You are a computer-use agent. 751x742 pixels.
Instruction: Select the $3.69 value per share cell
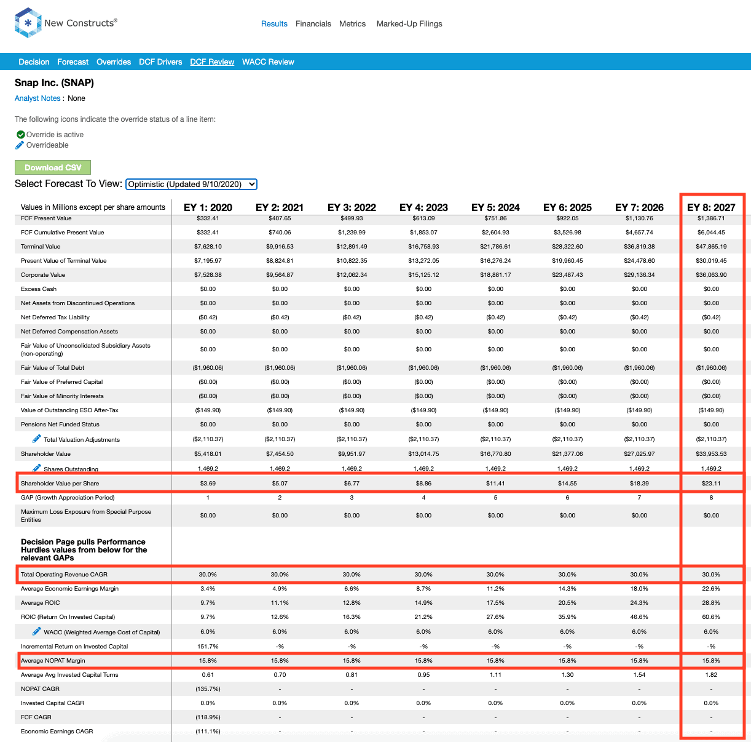pos(208,484)
